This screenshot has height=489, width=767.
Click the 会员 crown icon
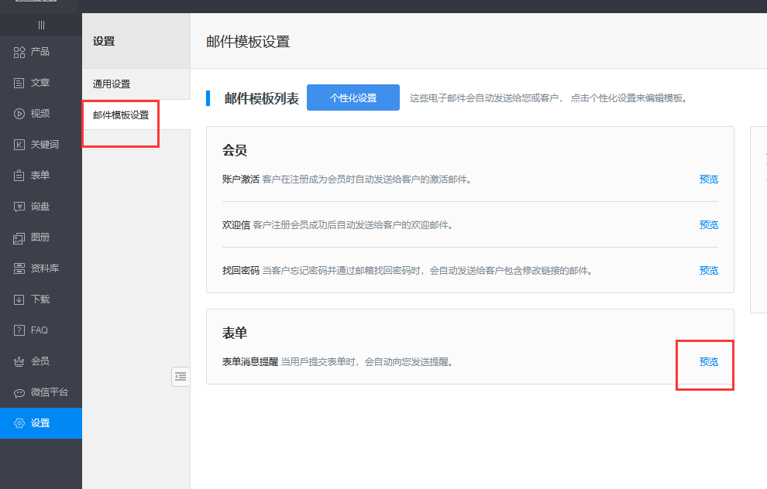click(19, 361)
